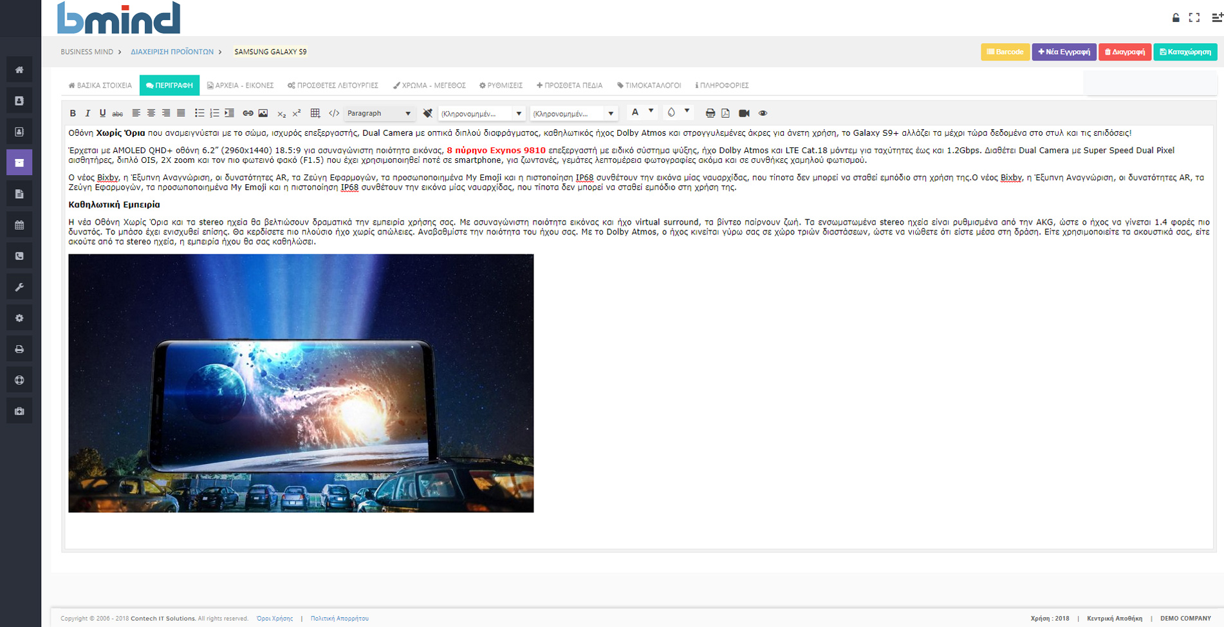Open the ΠΡΟΣΘΕΤΑ ΠΕΔΙΑ tab
The height and width of the screenshot is (627, 1224).
570,85
